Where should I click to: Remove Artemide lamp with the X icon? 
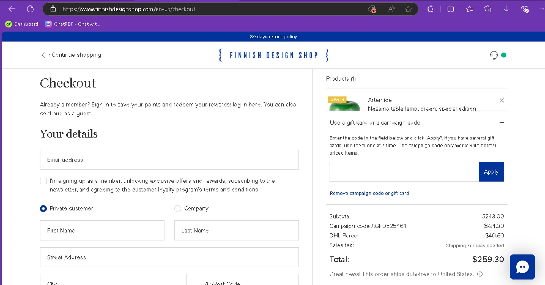coord(502,101)
